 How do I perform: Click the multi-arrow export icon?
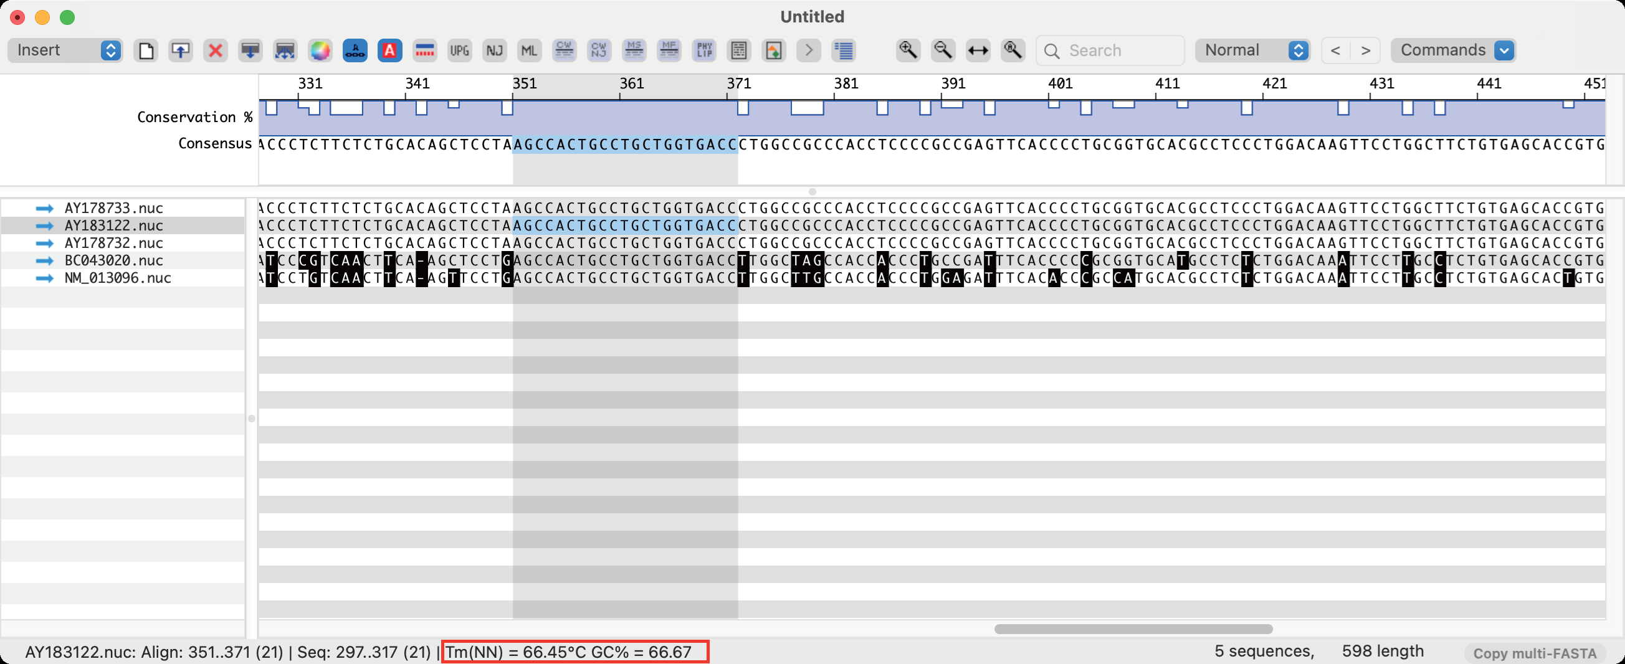tap(285, 50)
